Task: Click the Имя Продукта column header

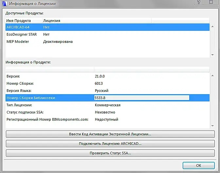Action: (x=24, y=21)
